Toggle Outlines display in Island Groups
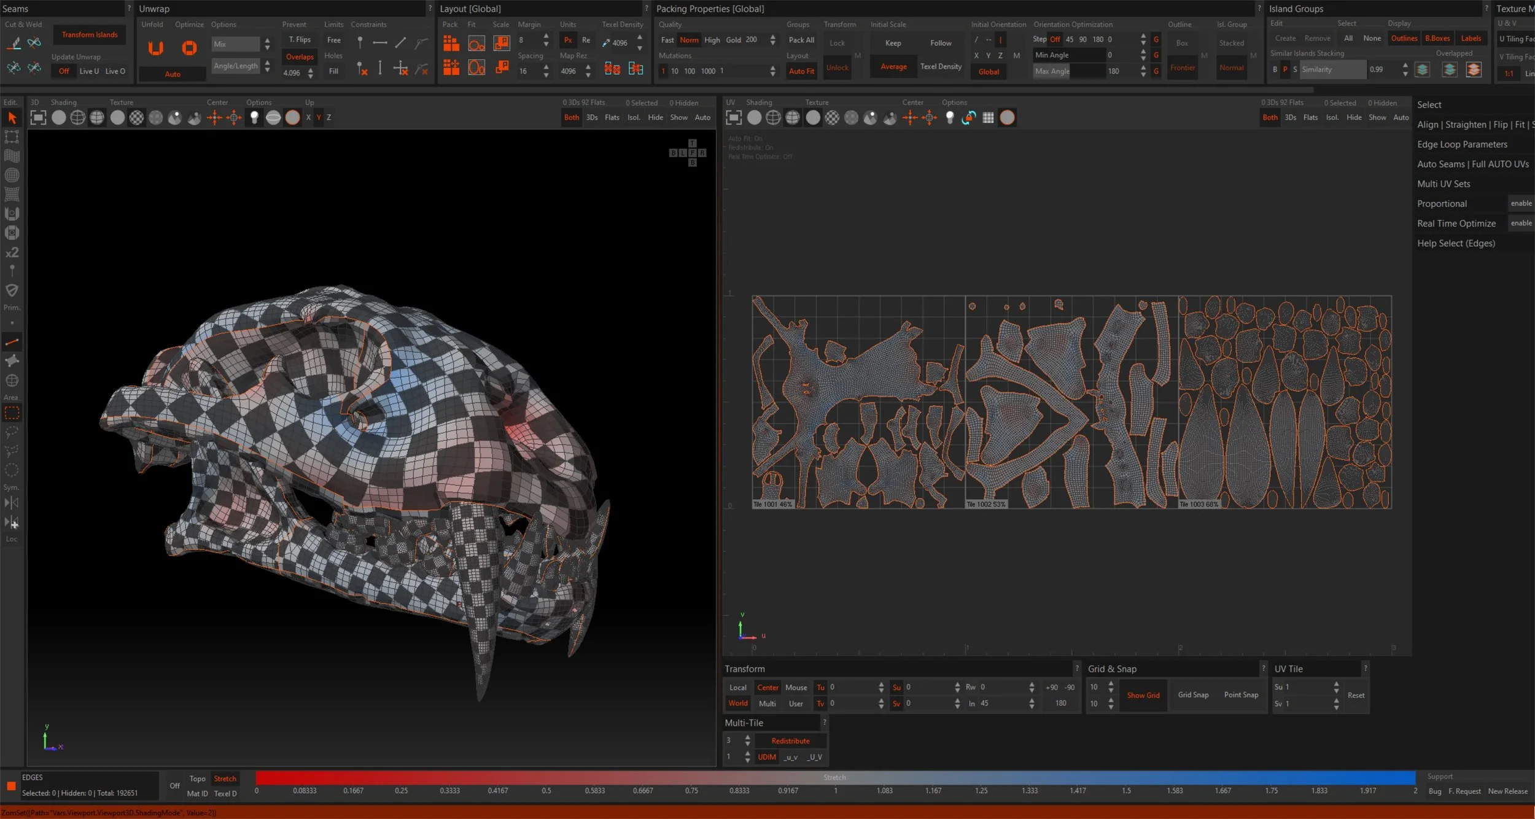 [x=1404, y=38]
